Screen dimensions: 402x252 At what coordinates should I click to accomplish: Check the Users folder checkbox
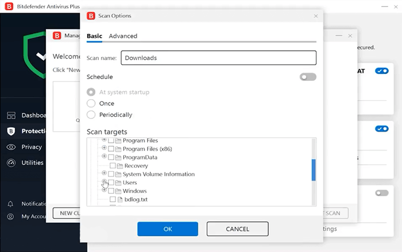[111, 183]
